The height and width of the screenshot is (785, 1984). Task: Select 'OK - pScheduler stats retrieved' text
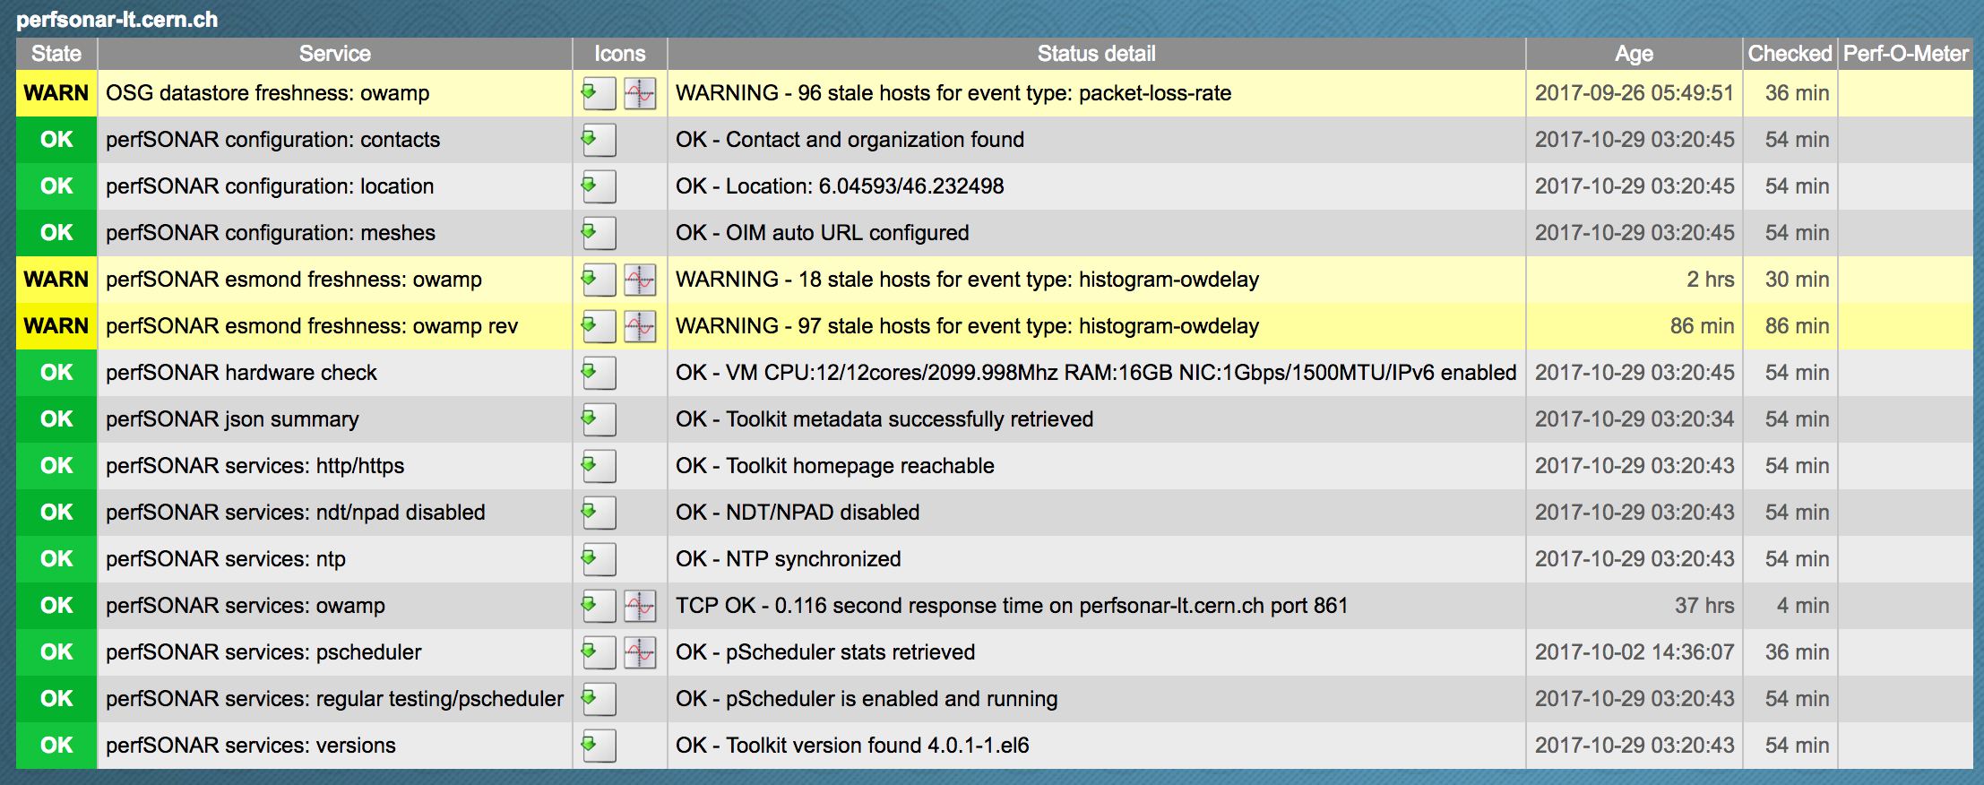tap(825, 652)
